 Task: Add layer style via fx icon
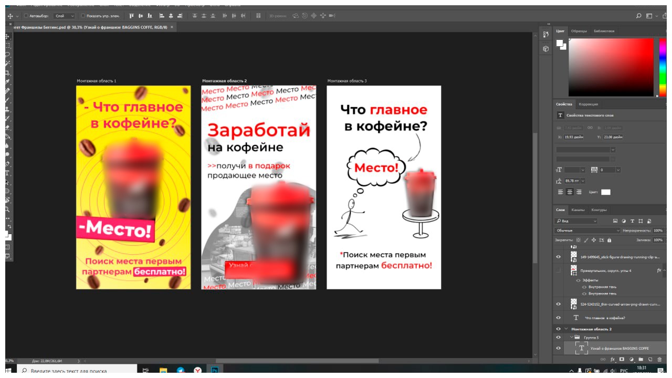click(x=612, y=360)
